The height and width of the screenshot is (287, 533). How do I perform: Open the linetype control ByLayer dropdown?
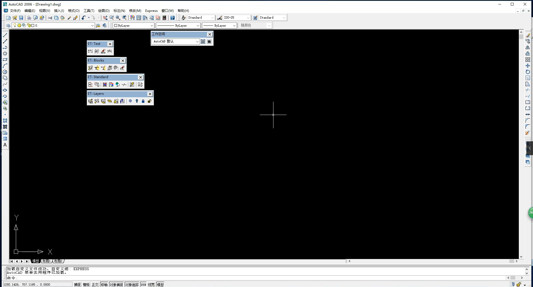(x=178, y=25)
